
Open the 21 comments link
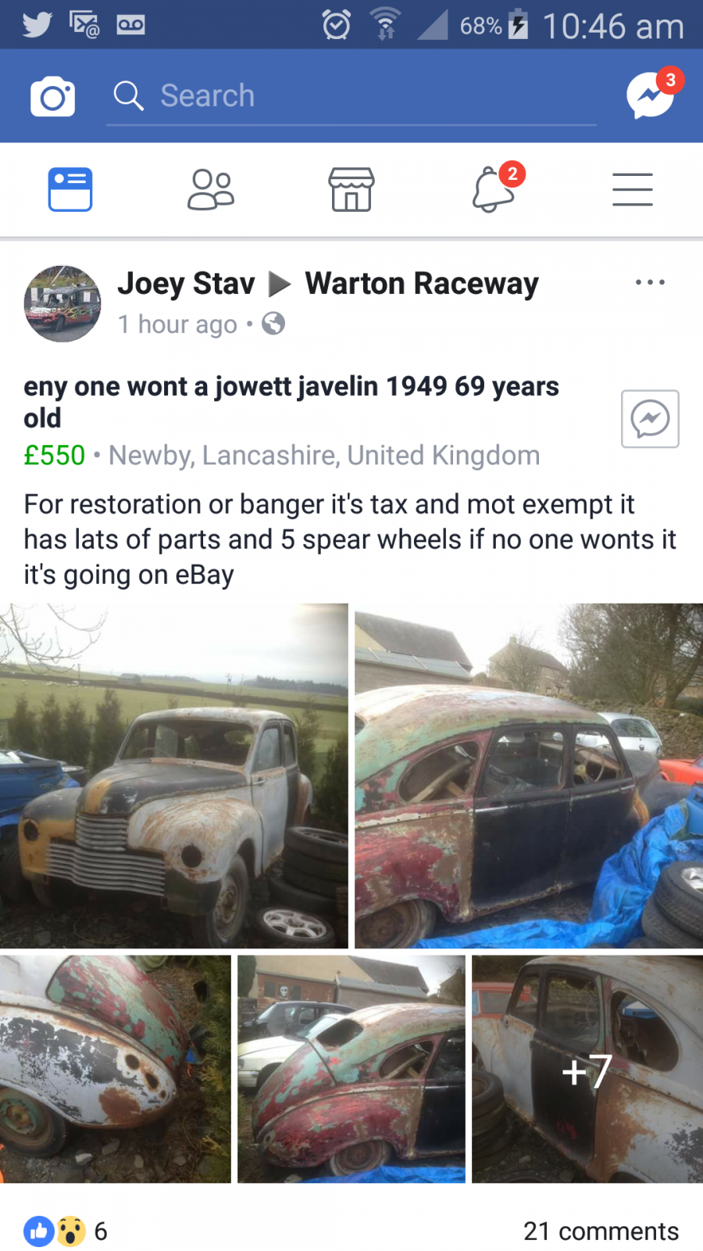point(601,1231)
